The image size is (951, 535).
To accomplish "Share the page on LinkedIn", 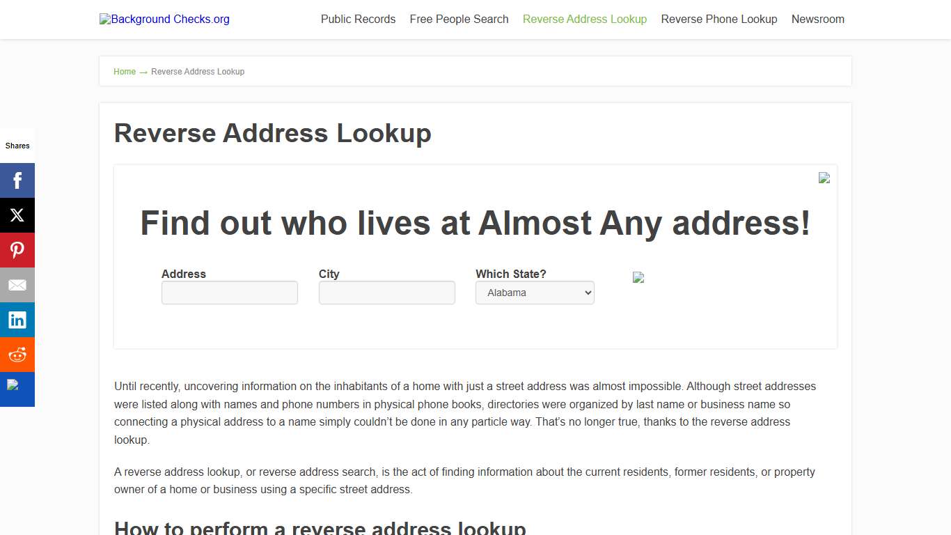I will pos(17,319).
